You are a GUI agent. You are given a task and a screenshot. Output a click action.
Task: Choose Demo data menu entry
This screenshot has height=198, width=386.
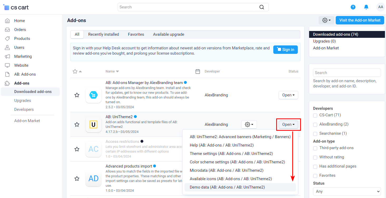click(x=240, y=187)
